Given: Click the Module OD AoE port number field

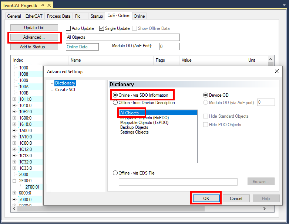Looking at the screenshot, I should coord(266,102).
